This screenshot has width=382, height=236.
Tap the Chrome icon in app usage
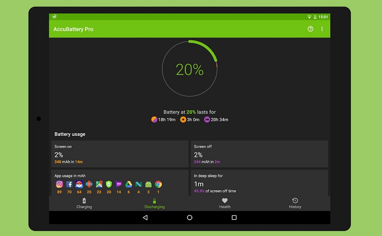coord(158,184)
